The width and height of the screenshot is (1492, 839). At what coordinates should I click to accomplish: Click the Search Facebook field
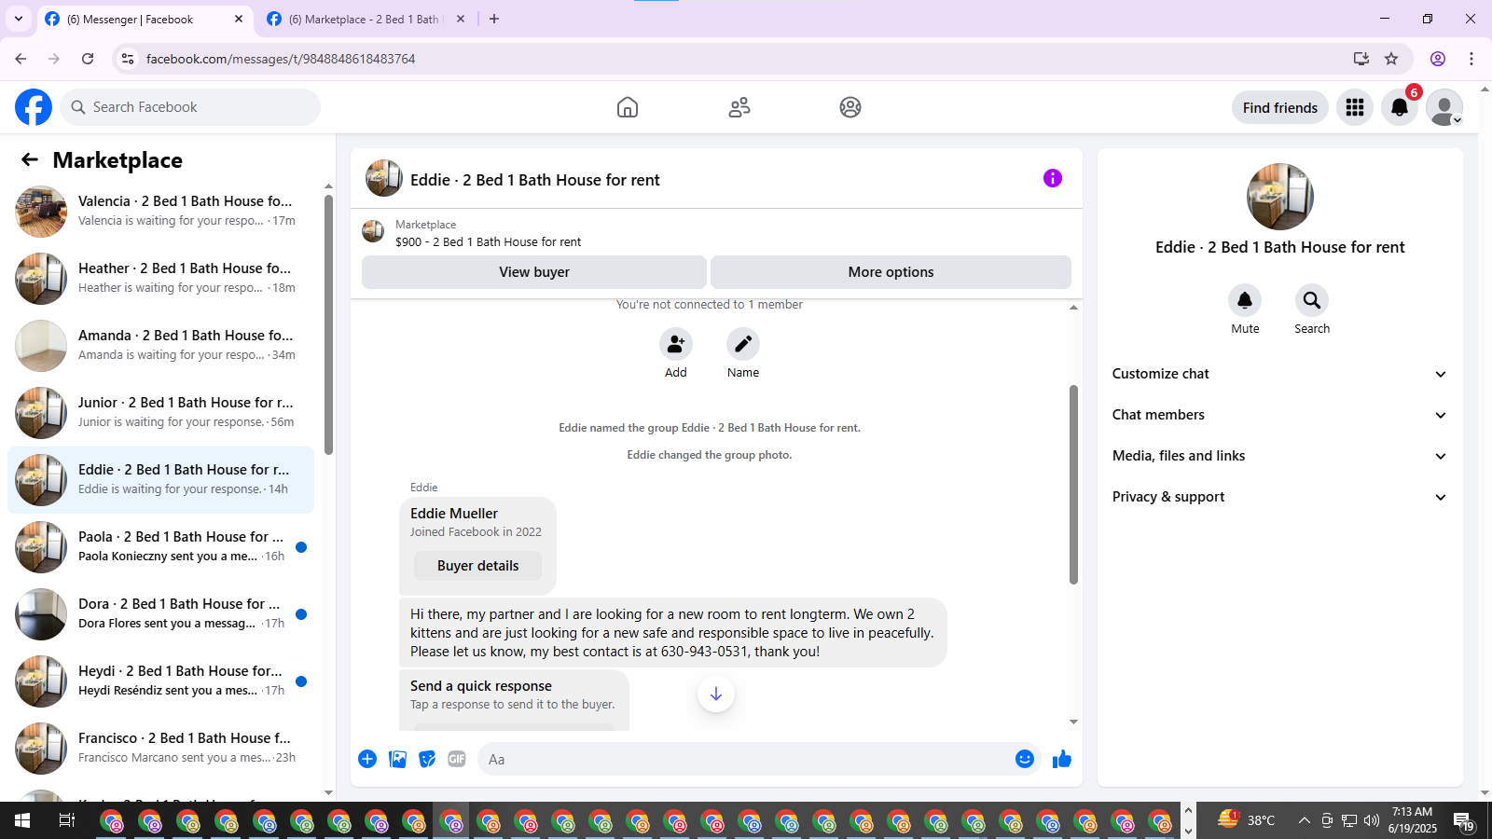(x=190, y=107)
